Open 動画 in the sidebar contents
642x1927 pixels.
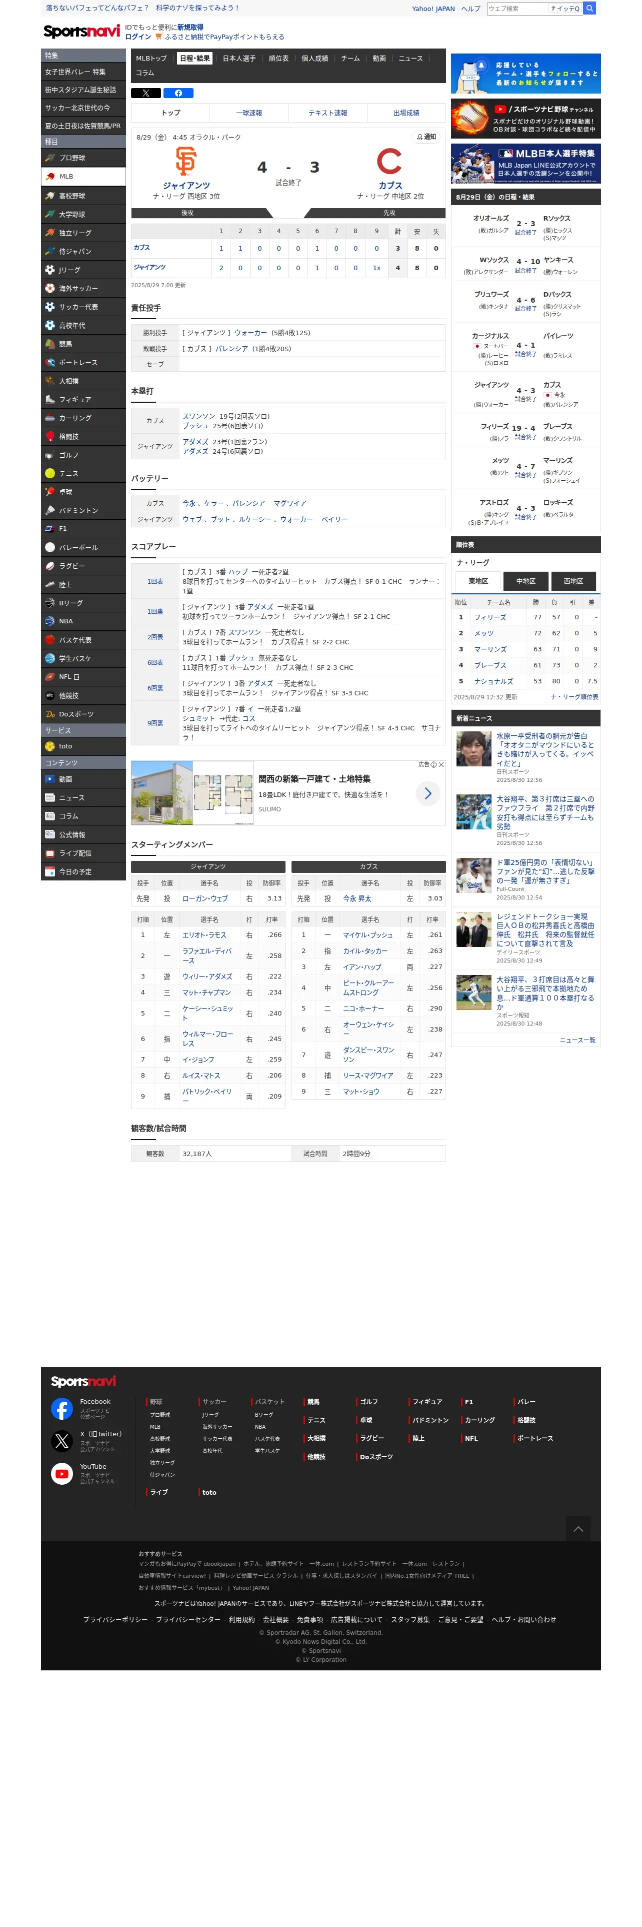83,779
